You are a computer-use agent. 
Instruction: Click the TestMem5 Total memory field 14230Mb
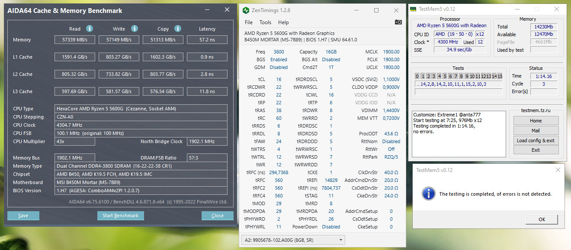pyautogui.click(x=543, y=27)
